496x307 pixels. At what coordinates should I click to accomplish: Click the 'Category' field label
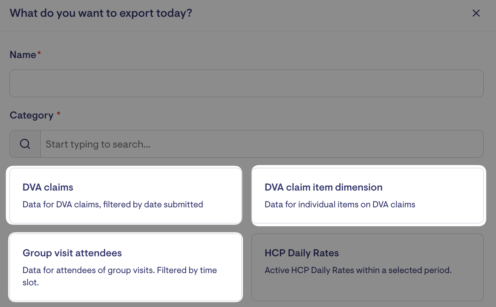(x=32, y=115)
